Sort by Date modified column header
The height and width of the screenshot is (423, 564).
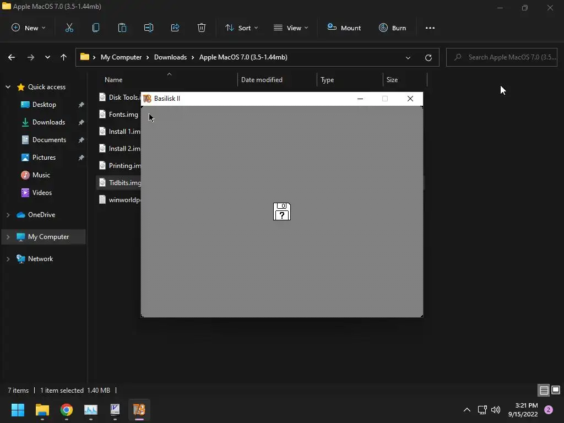(262, 80)
